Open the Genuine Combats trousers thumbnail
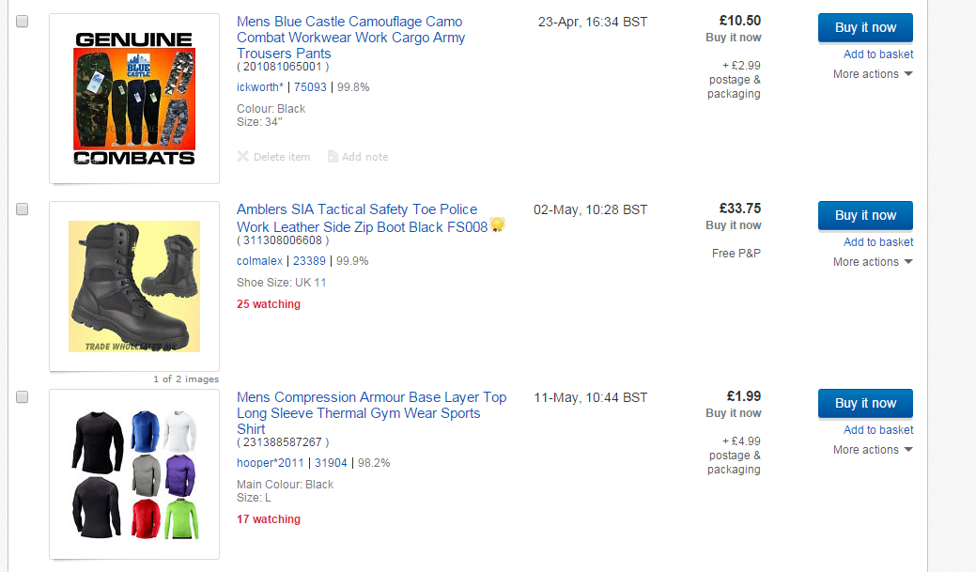 (x=134, y=99)
